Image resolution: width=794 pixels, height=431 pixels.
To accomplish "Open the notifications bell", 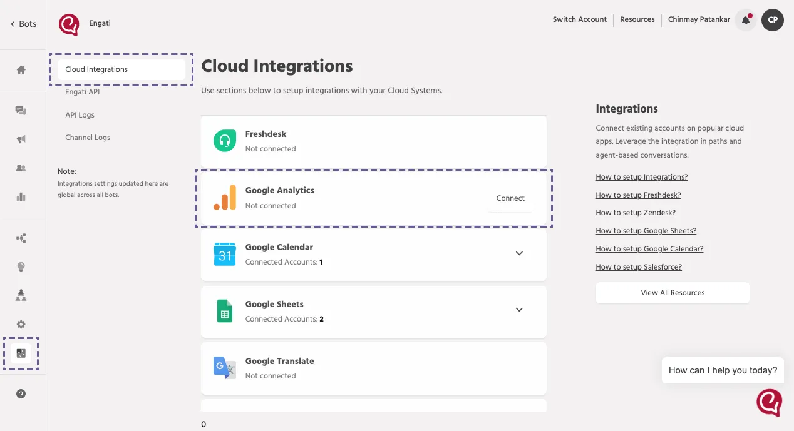I will [746, 20].
